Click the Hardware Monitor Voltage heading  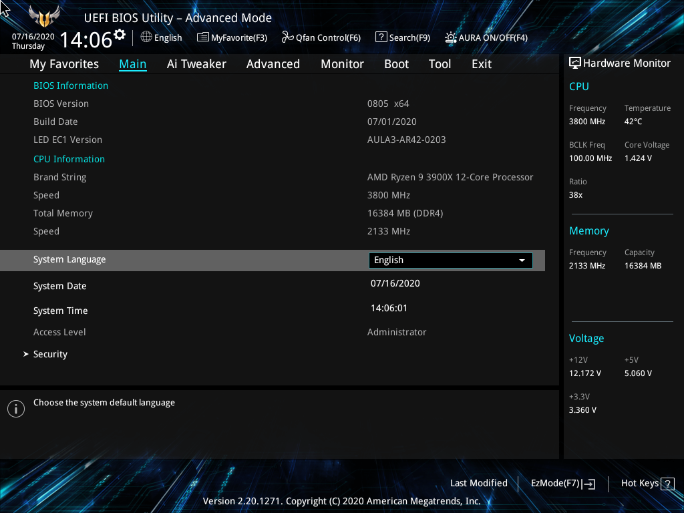[586, 339]
